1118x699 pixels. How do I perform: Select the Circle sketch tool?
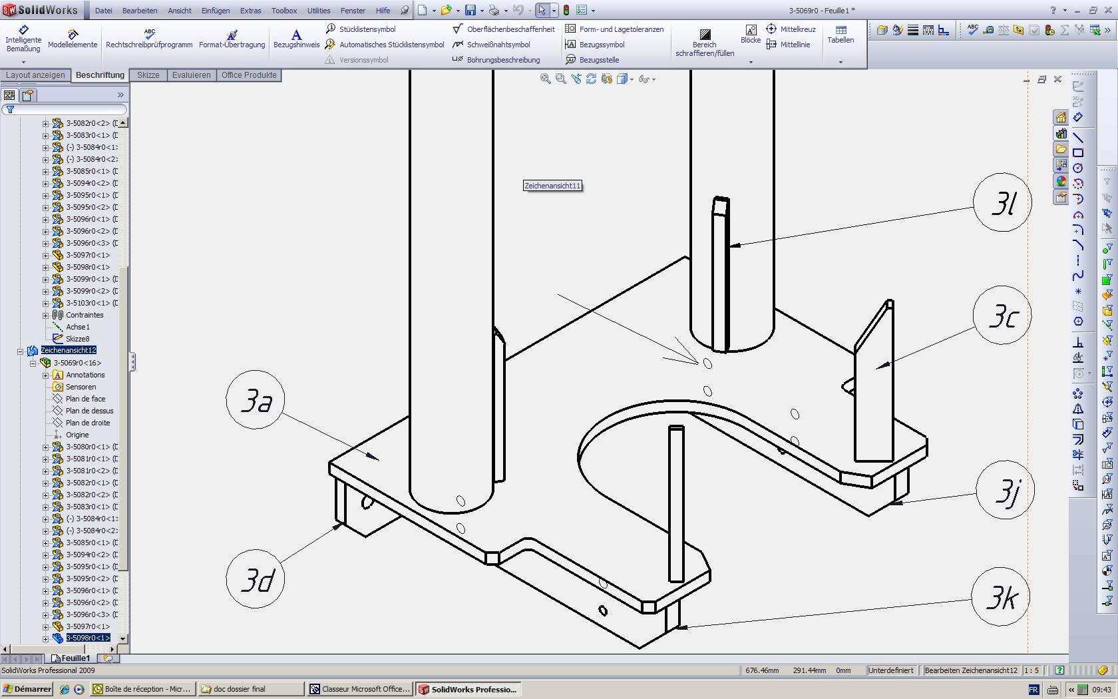tap(1078, 168)
